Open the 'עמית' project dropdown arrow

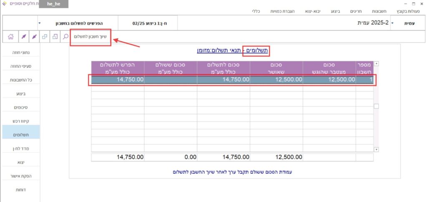coord(392,23)
